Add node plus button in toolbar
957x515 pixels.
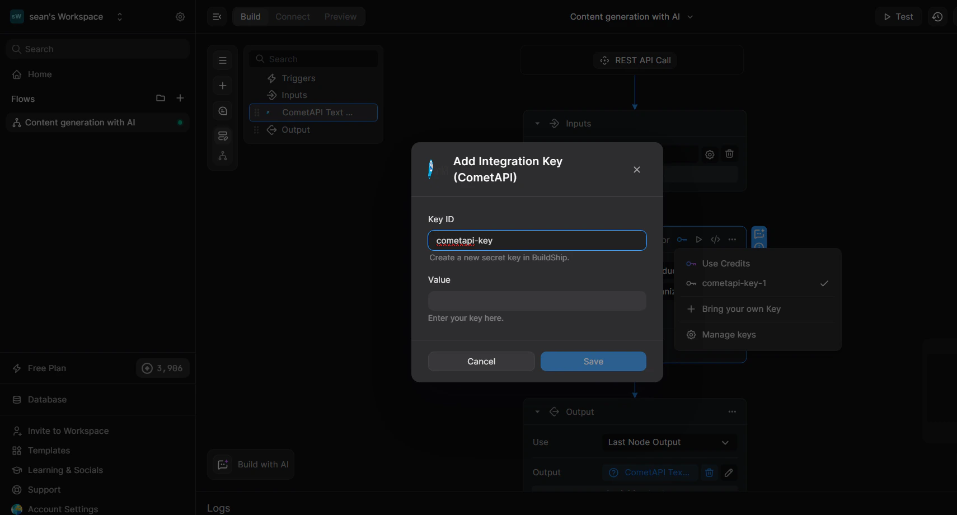pos(223,86)
